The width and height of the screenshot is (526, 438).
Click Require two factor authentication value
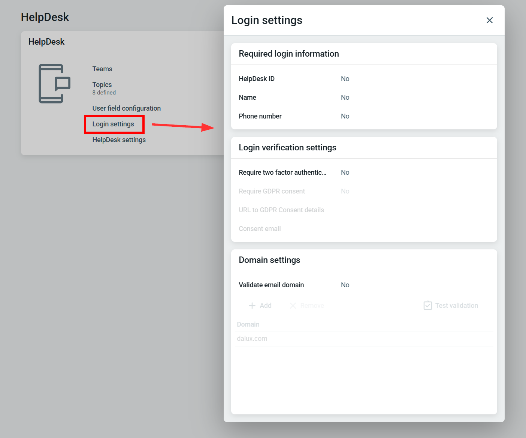pyautogui.click(x=345, y=172)
